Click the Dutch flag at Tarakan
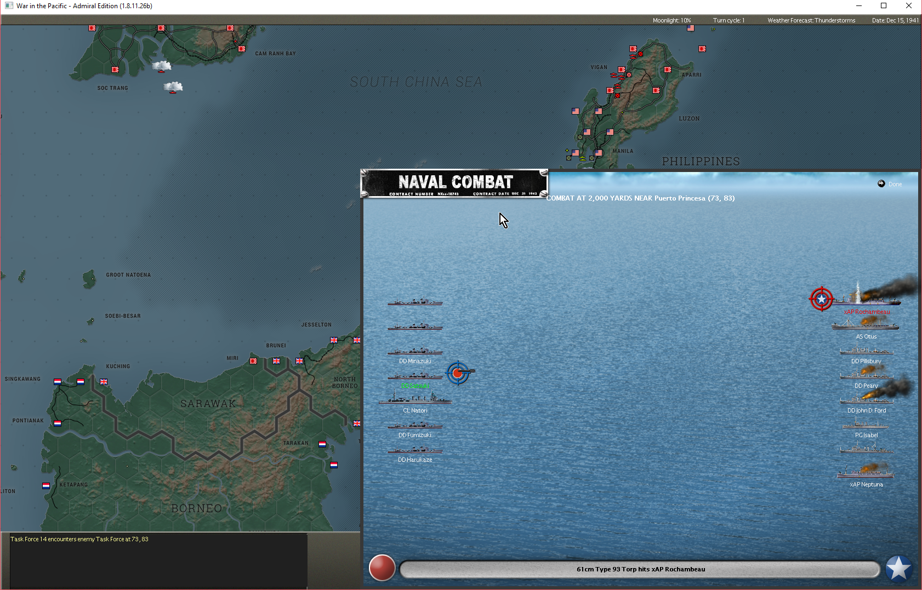The height and width of the screenshot is (590, 922). (322, 444)
